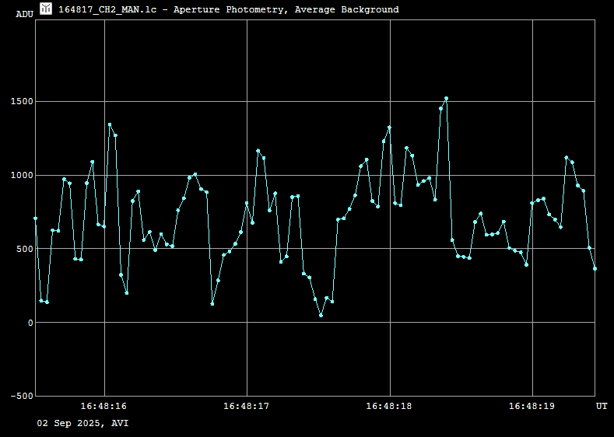The height and width of the screenshot is (437, 614).
Task: Select the first data point on the curve
Action: [x=35, y=218]
